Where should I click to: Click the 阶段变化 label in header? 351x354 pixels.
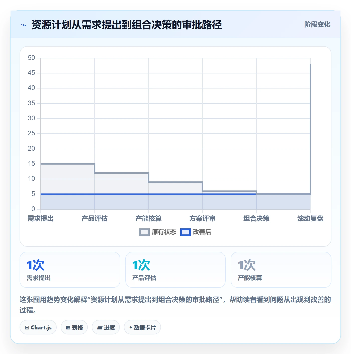coord(317,25)
